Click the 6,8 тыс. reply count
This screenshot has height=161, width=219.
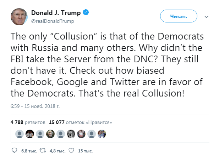(x=28, y=151)
